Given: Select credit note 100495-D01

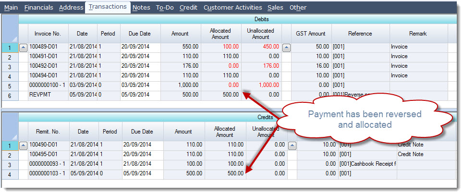Looking at the screenshot, I should pos(49,154).
